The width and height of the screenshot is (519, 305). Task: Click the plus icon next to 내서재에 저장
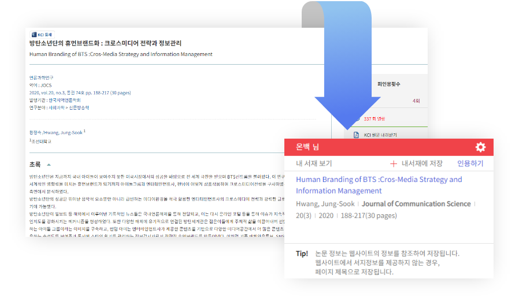pyautogui.click(x=393, y=163)
